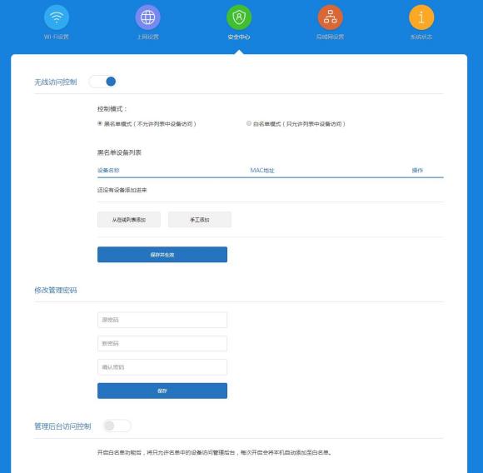The image size is (483, 473).
Task: Click the confirm password input field
Action: (162, 367)
